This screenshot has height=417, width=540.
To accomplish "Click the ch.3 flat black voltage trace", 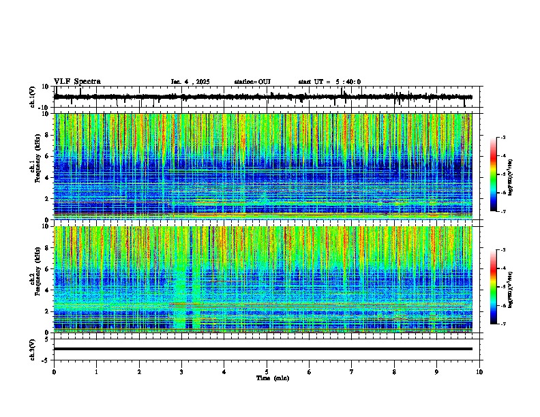I will click(263, 349).
